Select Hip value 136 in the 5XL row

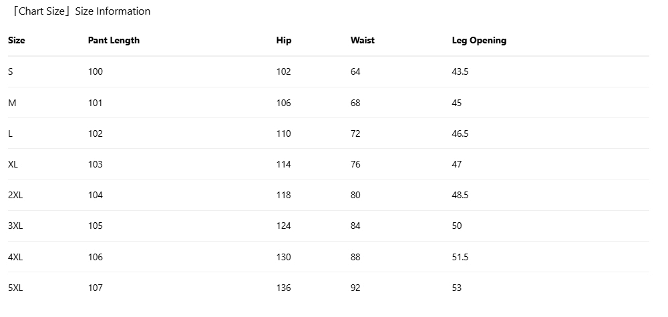[x=283, y=288]
